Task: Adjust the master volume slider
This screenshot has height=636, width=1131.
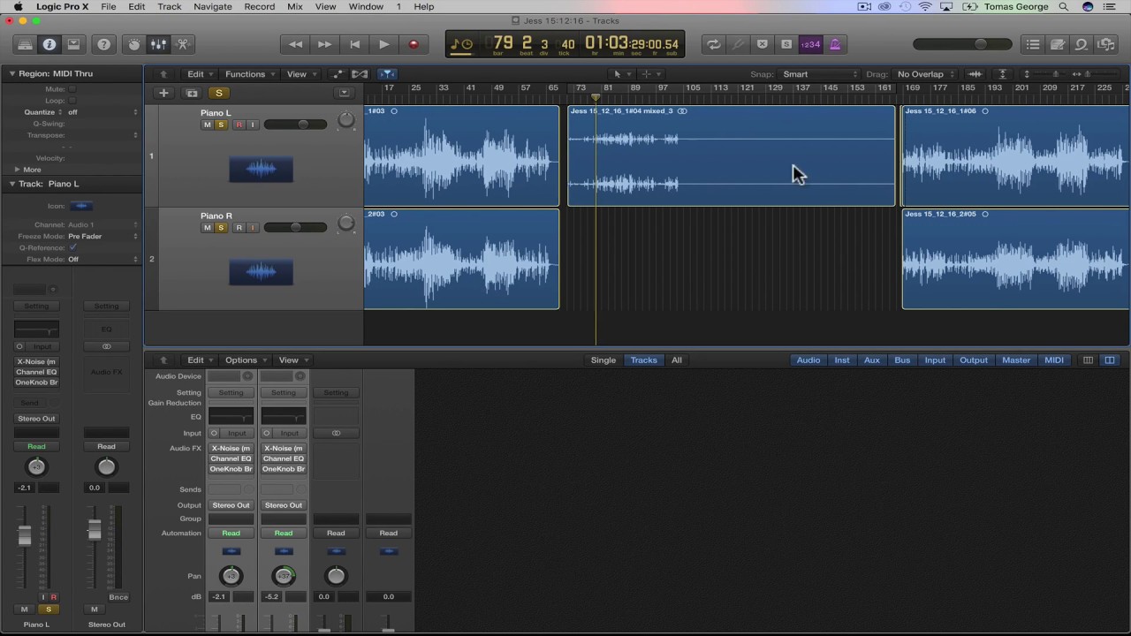Action: [963, 44]
